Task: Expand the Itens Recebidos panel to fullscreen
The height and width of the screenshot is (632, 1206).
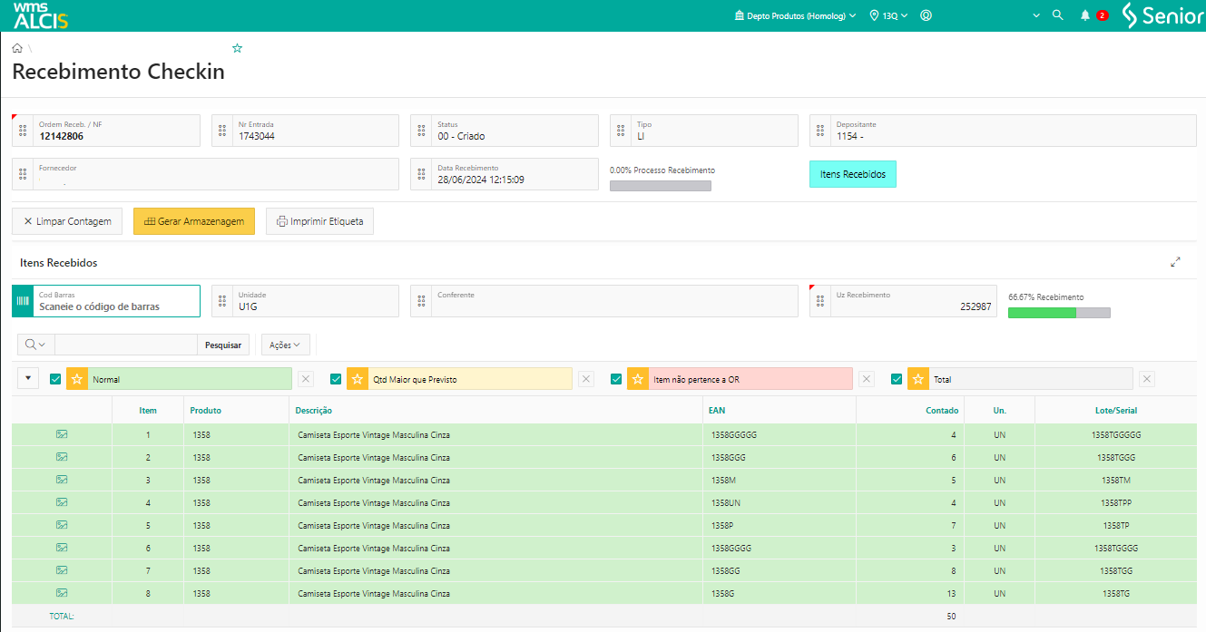Action: [x=1175, y=262]
